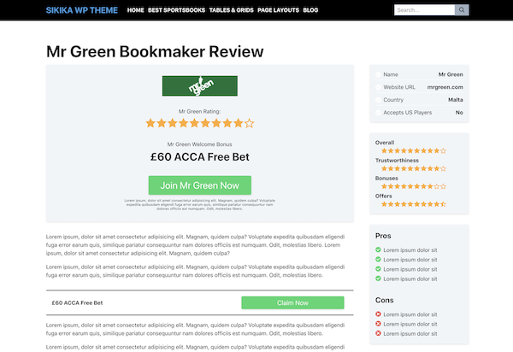Go to the BLOG page

(x=310, y=10)
